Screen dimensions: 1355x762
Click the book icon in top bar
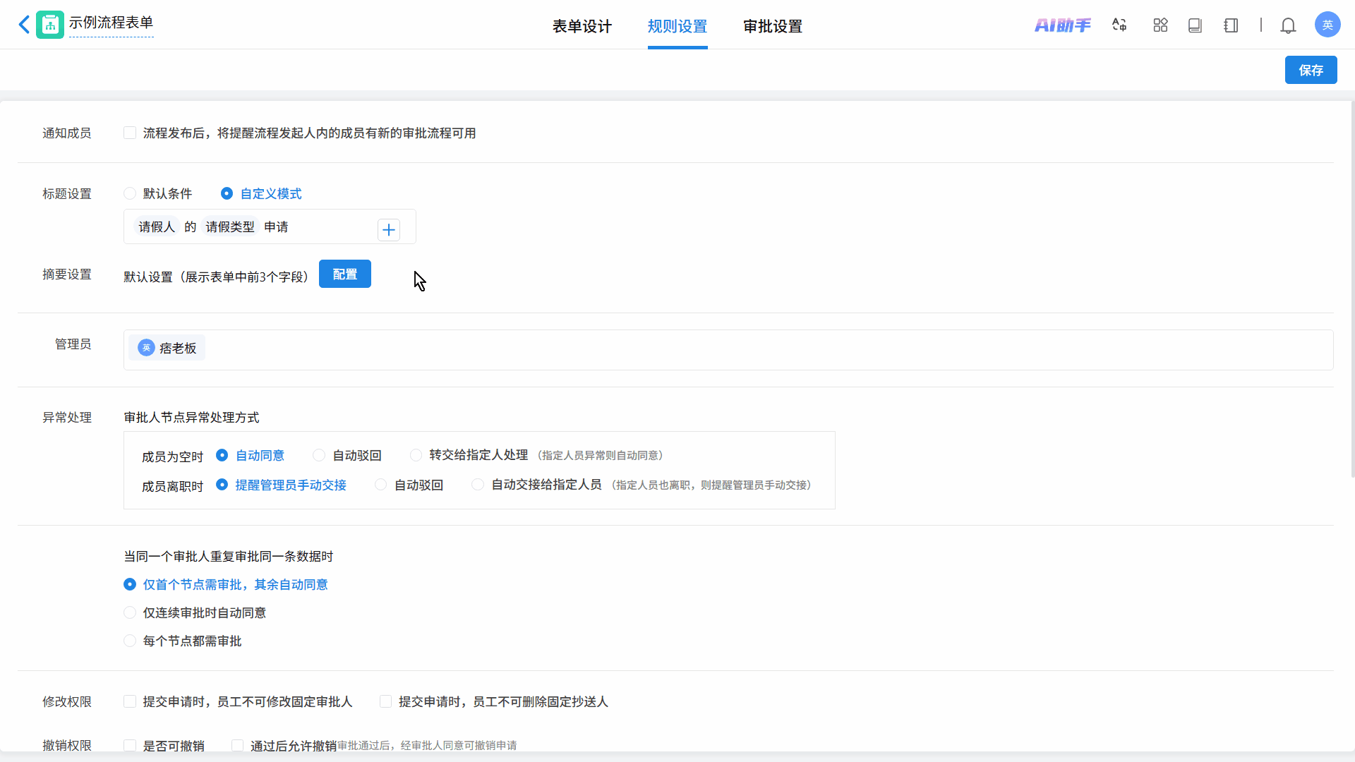pos(1195,25)
